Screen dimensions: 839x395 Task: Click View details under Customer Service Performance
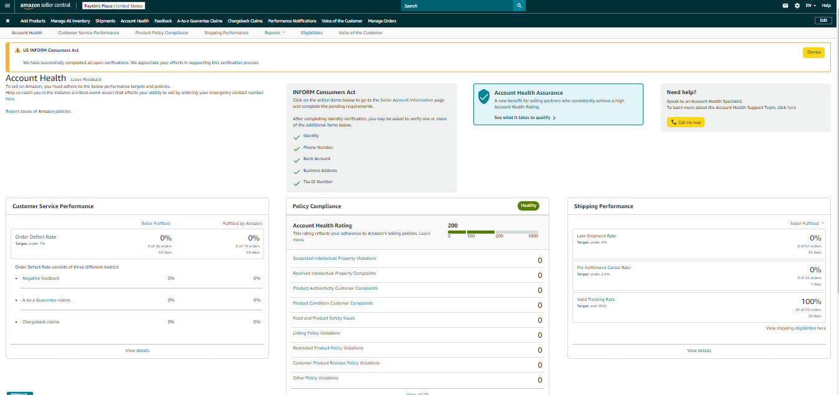pos(138,351)
